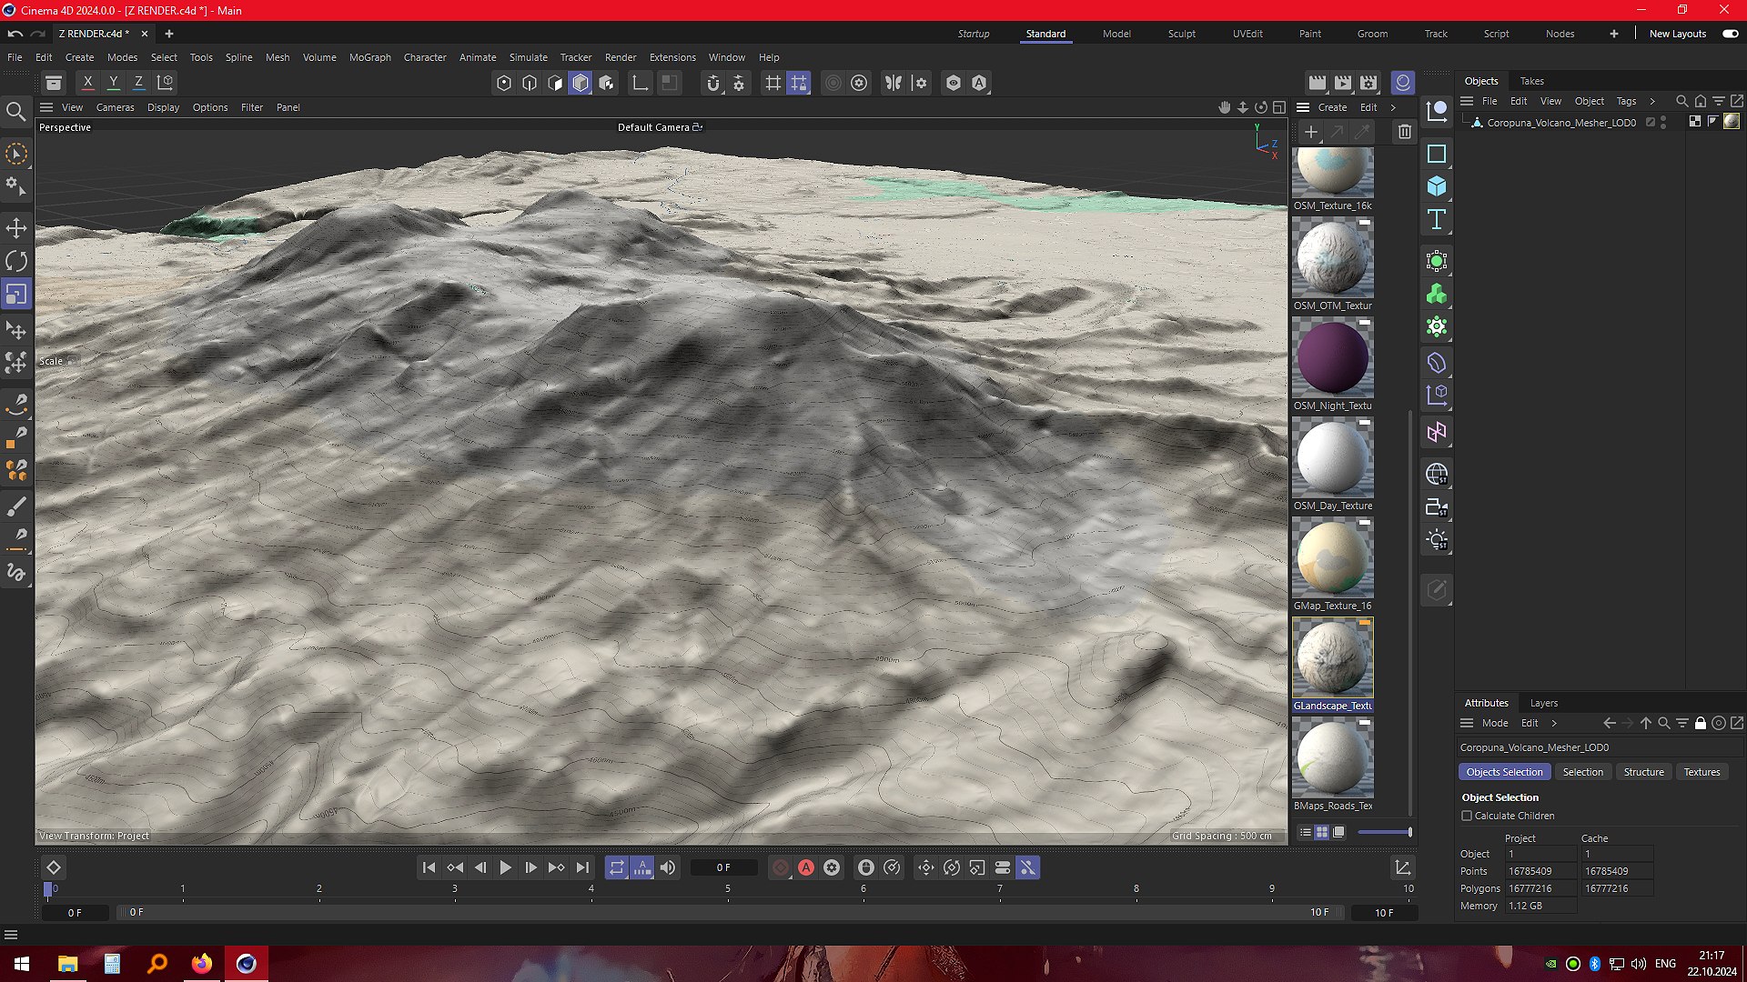The image size is (1747, 982).
Task: Click the undo arrow icon
Action: coord(15,34)
